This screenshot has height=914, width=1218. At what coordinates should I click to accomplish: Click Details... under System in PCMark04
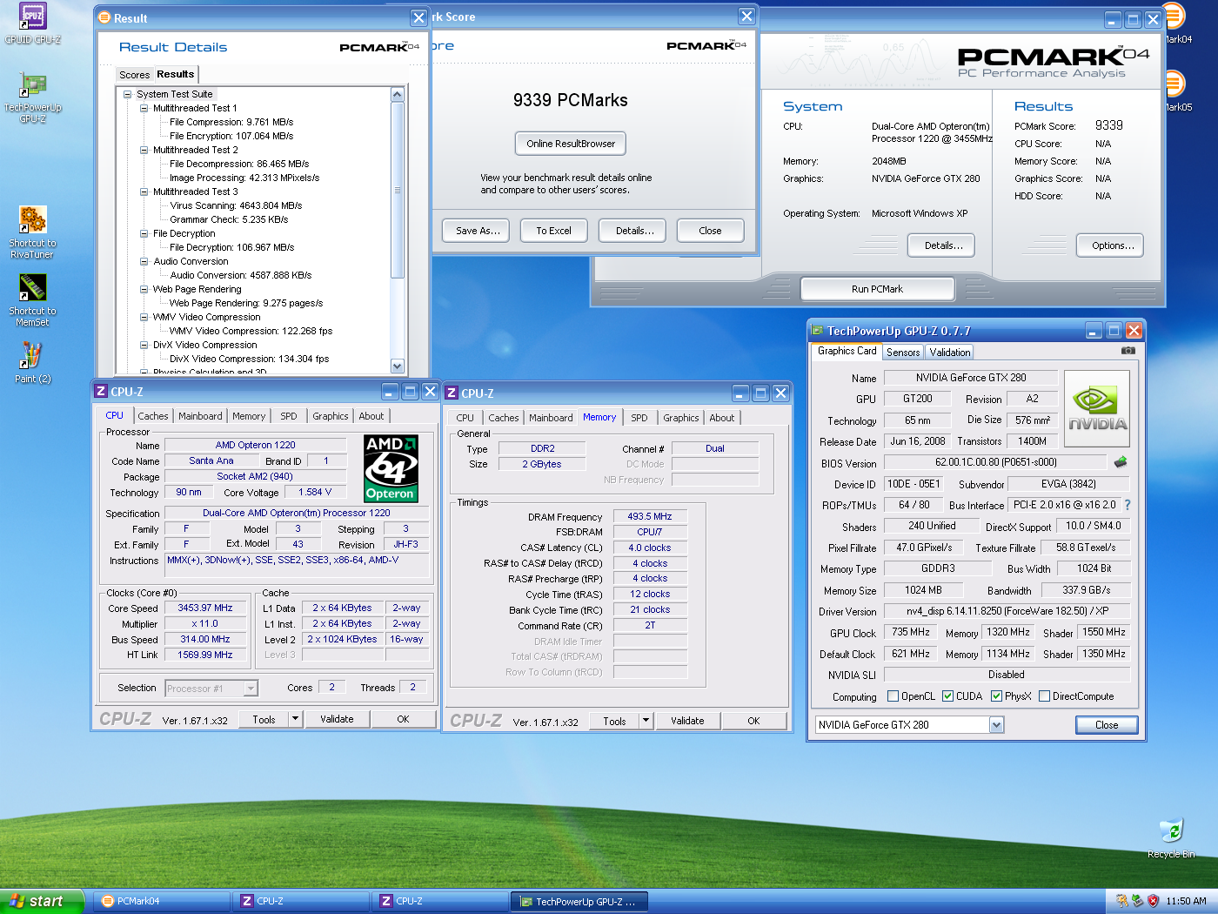tap(943, 245)
